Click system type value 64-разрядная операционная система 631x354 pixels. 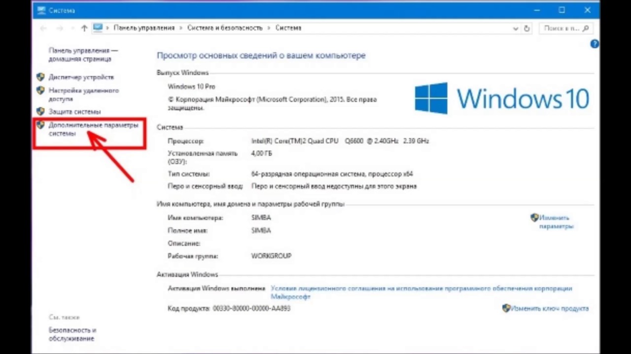pos(332,174)
